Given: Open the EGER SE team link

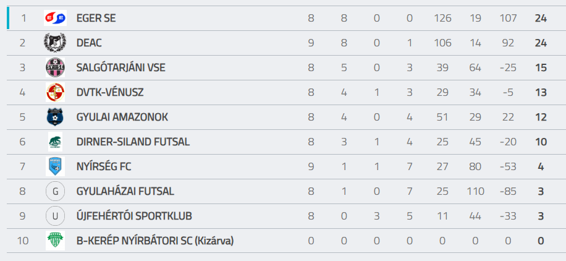Looking at the screenshot, I should point(96,18).
